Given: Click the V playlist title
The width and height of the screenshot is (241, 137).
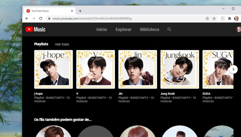Looking at the screenshot, I should pyautogui.click(x=77, y=94).
